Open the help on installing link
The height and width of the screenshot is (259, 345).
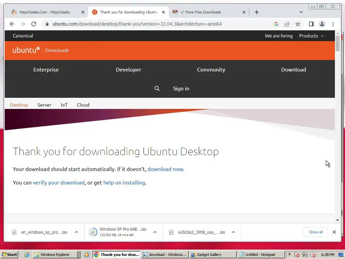coord(124,182)
